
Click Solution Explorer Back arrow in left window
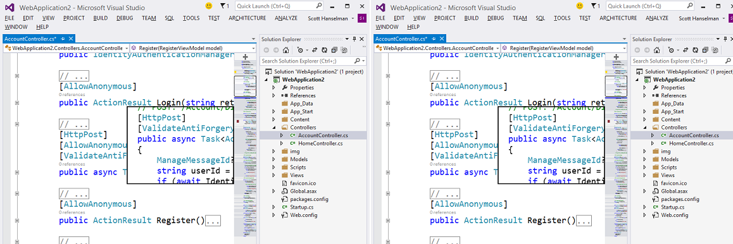tap(266, 50)
